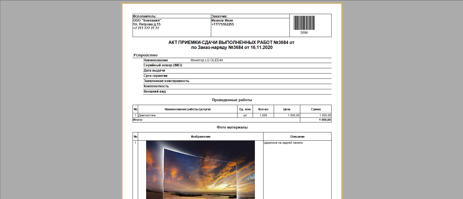Image resolution: width=463 pixels, height=199 pixels.
Task: Click the line 'по Заказ-наряду №3684 от 16.11.2020'
Action: coord(232,48)
